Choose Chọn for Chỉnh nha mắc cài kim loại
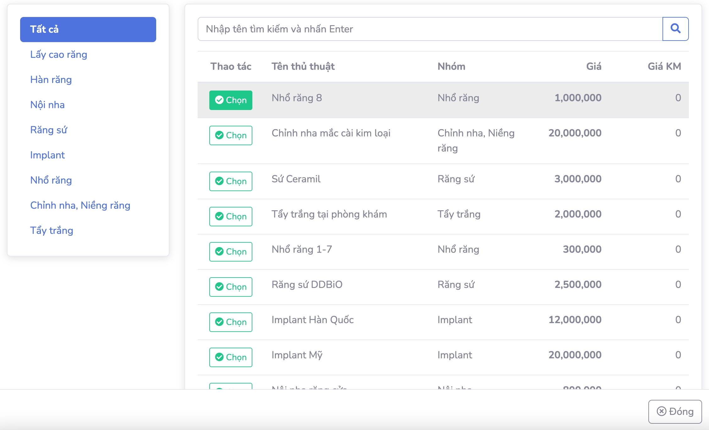This screenshot has width=709, height=430. [x=231, y=135]
